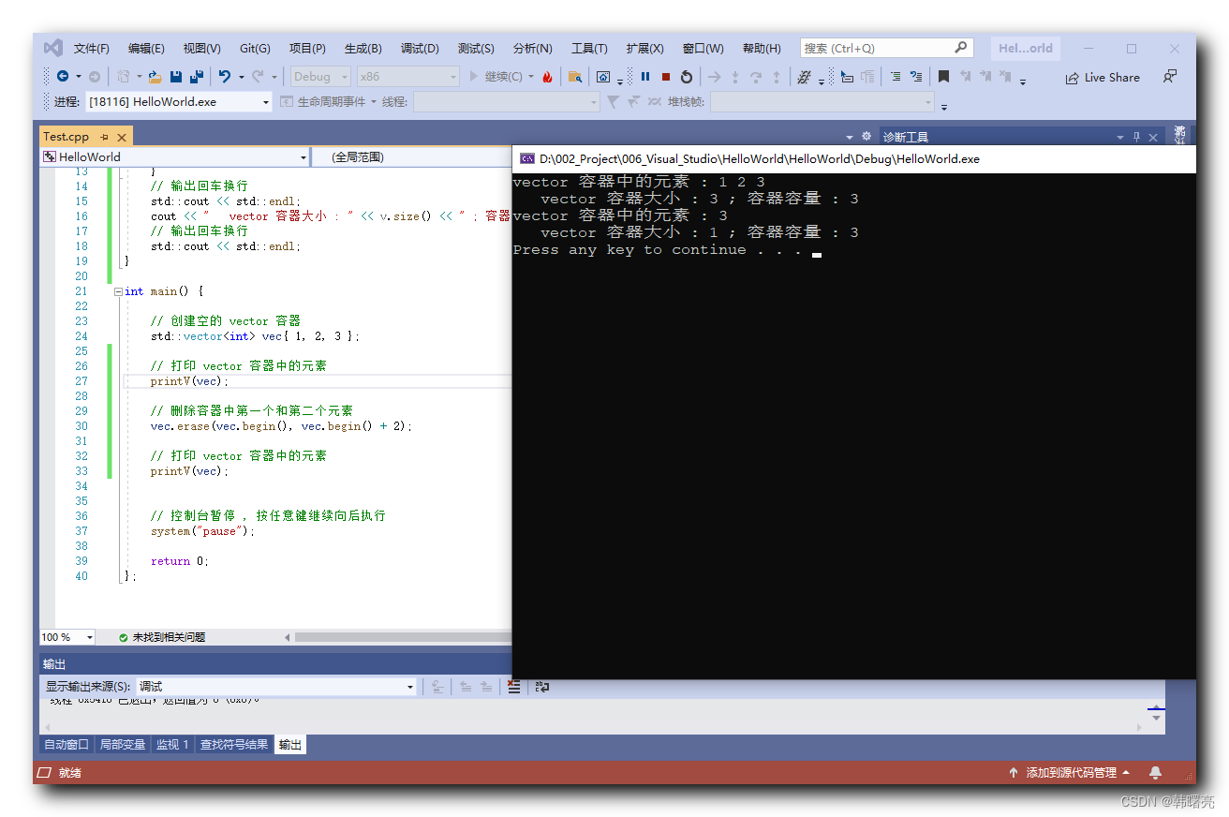
Task: Open the 堆栈帧 stack frame dropdown
Action: 822,102
